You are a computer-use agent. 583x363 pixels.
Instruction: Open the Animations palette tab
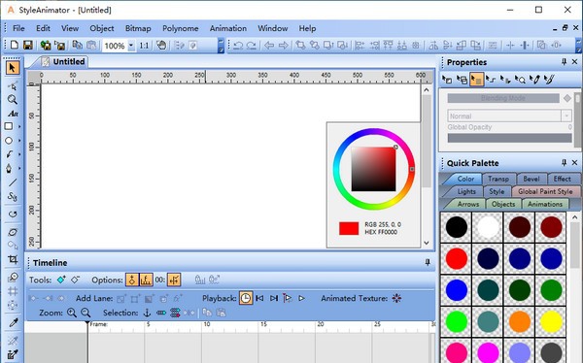[x=545, y=204]
